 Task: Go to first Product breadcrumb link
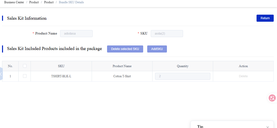[34, 2]
